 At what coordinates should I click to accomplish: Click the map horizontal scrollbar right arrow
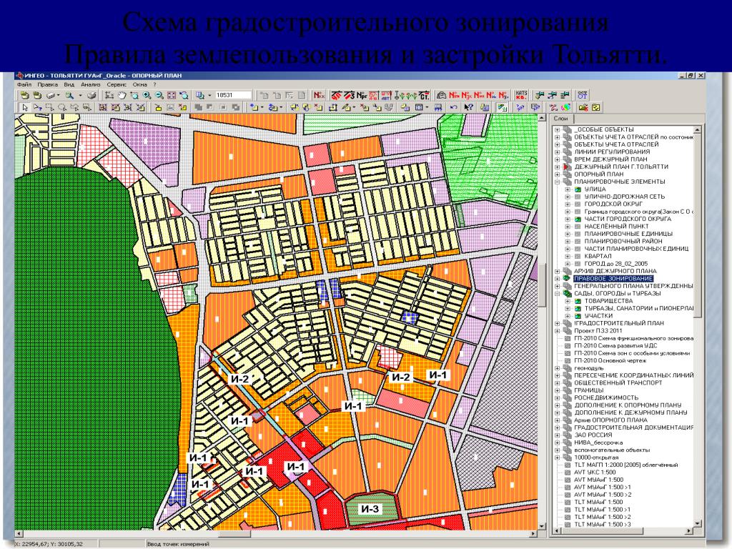533,533
